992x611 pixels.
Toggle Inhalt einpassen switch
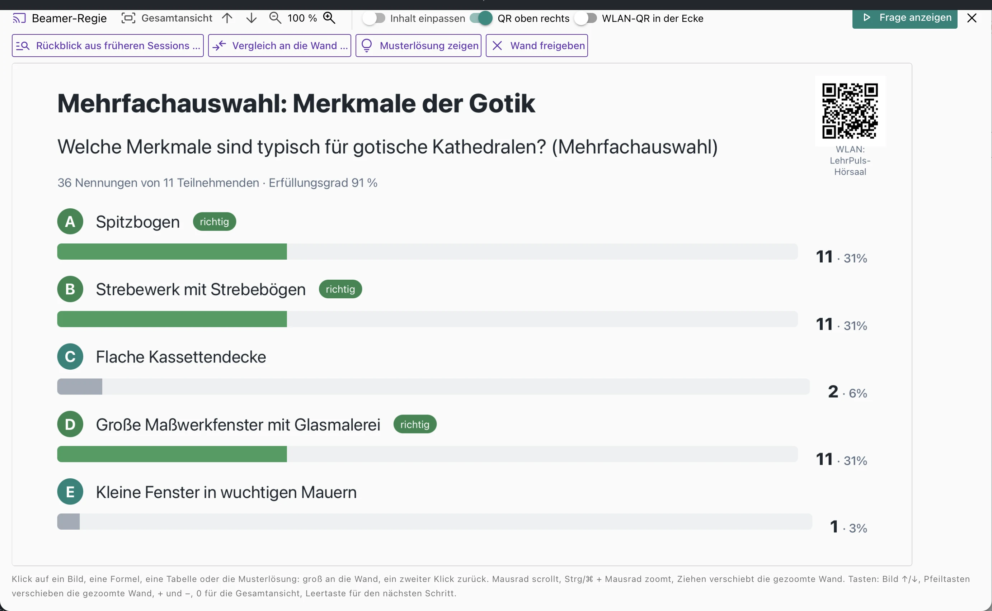(373, 18)
